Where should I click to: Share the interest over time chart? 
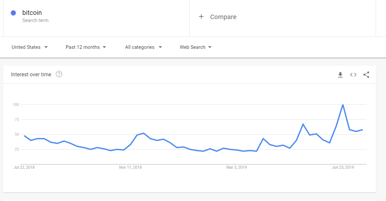point(366,75)
